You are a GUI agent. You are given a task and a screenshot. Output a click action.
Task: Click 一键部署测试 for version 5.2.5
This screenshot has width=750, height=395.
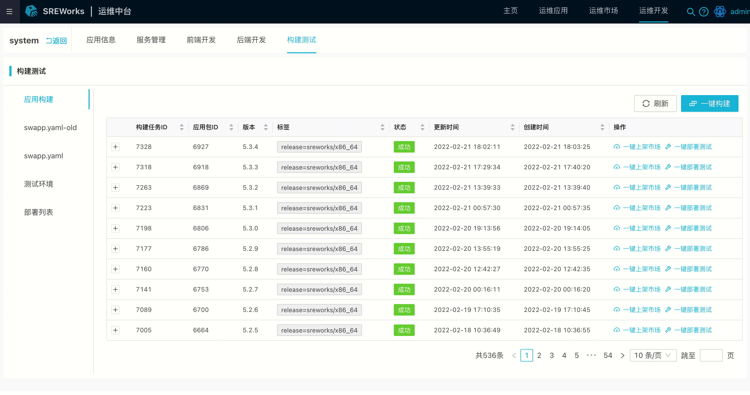tap(688, 330)
